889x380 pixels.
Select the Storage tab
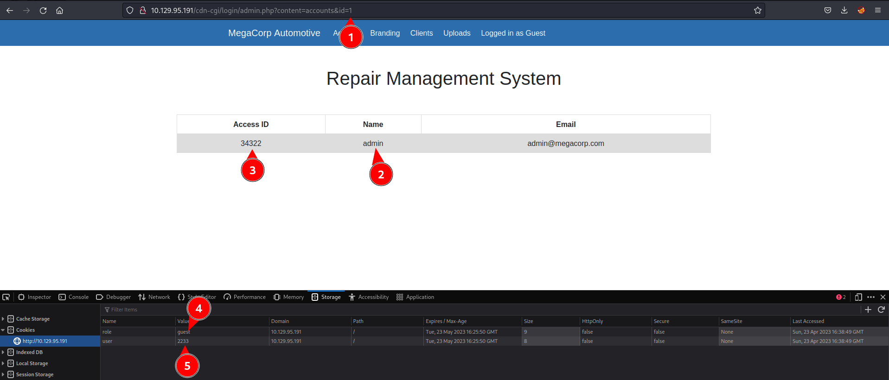click(326, 297)
